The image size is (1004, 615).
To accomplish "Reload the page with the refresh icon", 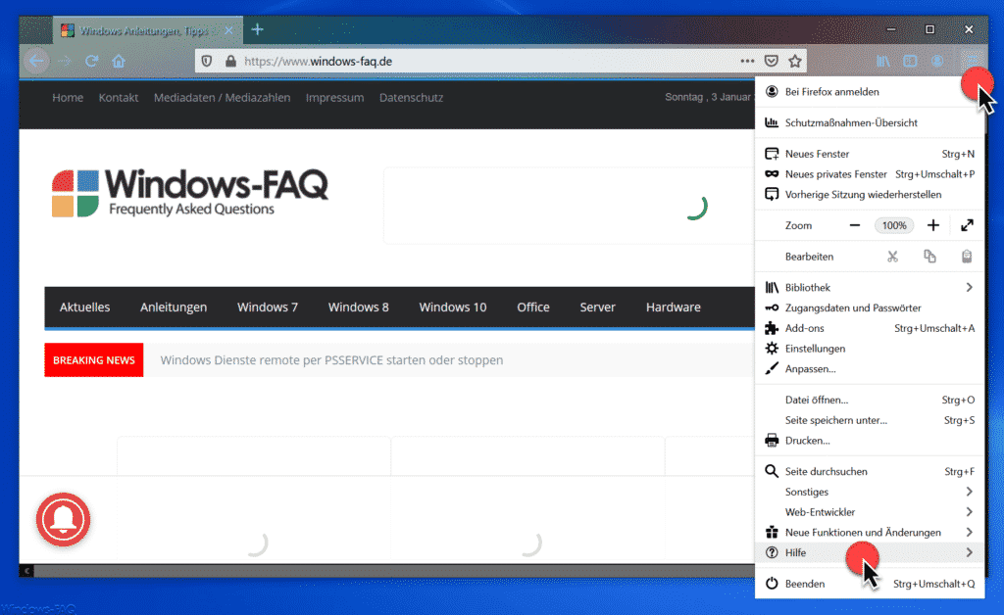I will coord(91,62).
